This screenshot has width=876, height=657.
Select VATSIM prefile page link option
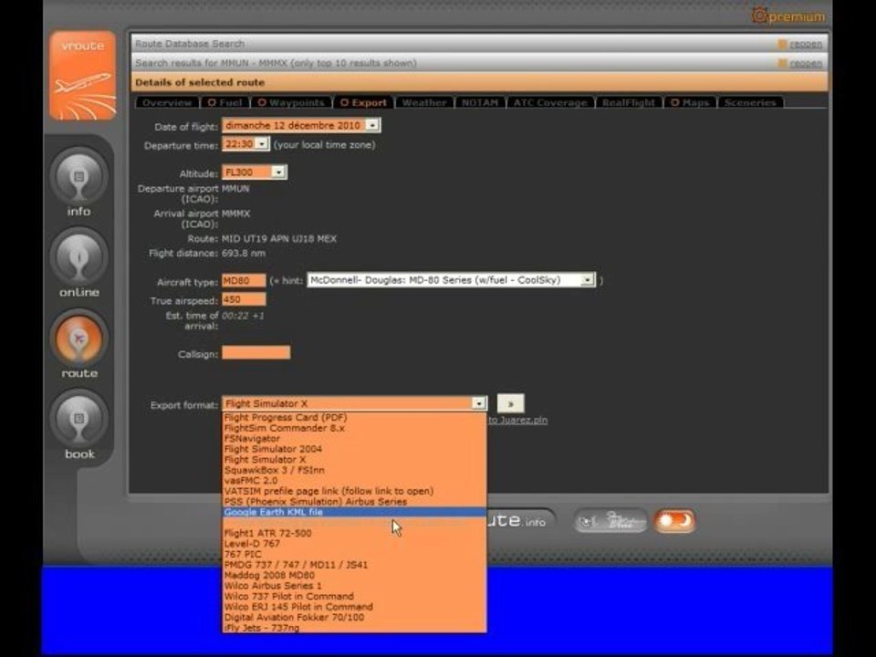(x=354, y=491)
